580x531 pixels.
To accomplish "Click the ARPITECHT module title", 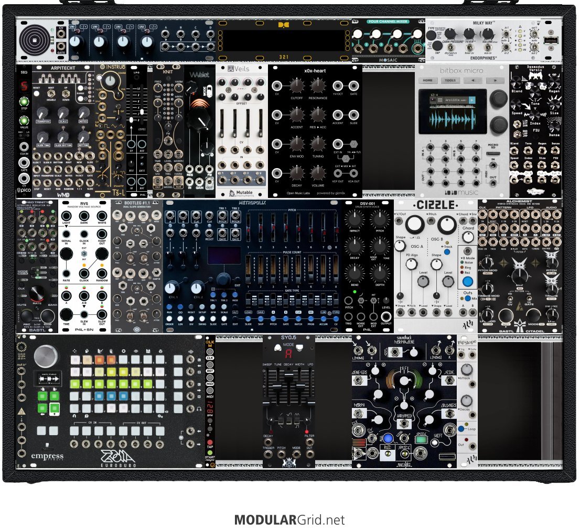I will (x=63, y=68).
